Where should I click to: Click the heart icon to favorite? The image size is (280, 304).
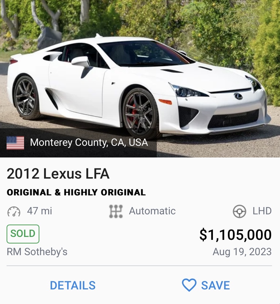189,285
